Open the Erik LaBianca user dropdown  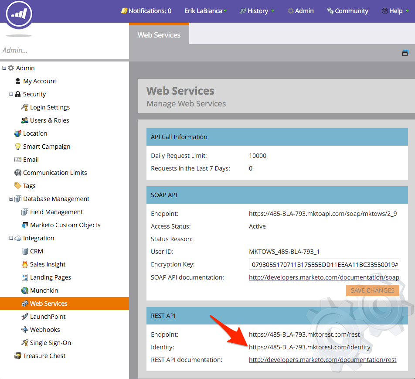click(205, 11)
